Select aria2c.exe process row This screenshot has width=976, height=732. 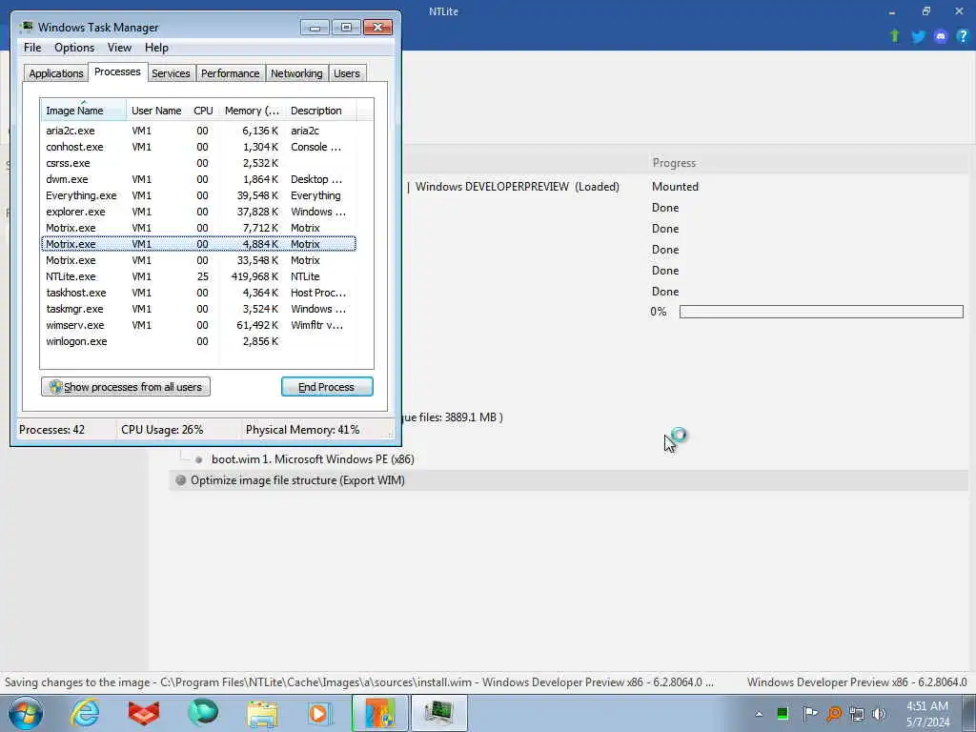[x=198, y=131]
